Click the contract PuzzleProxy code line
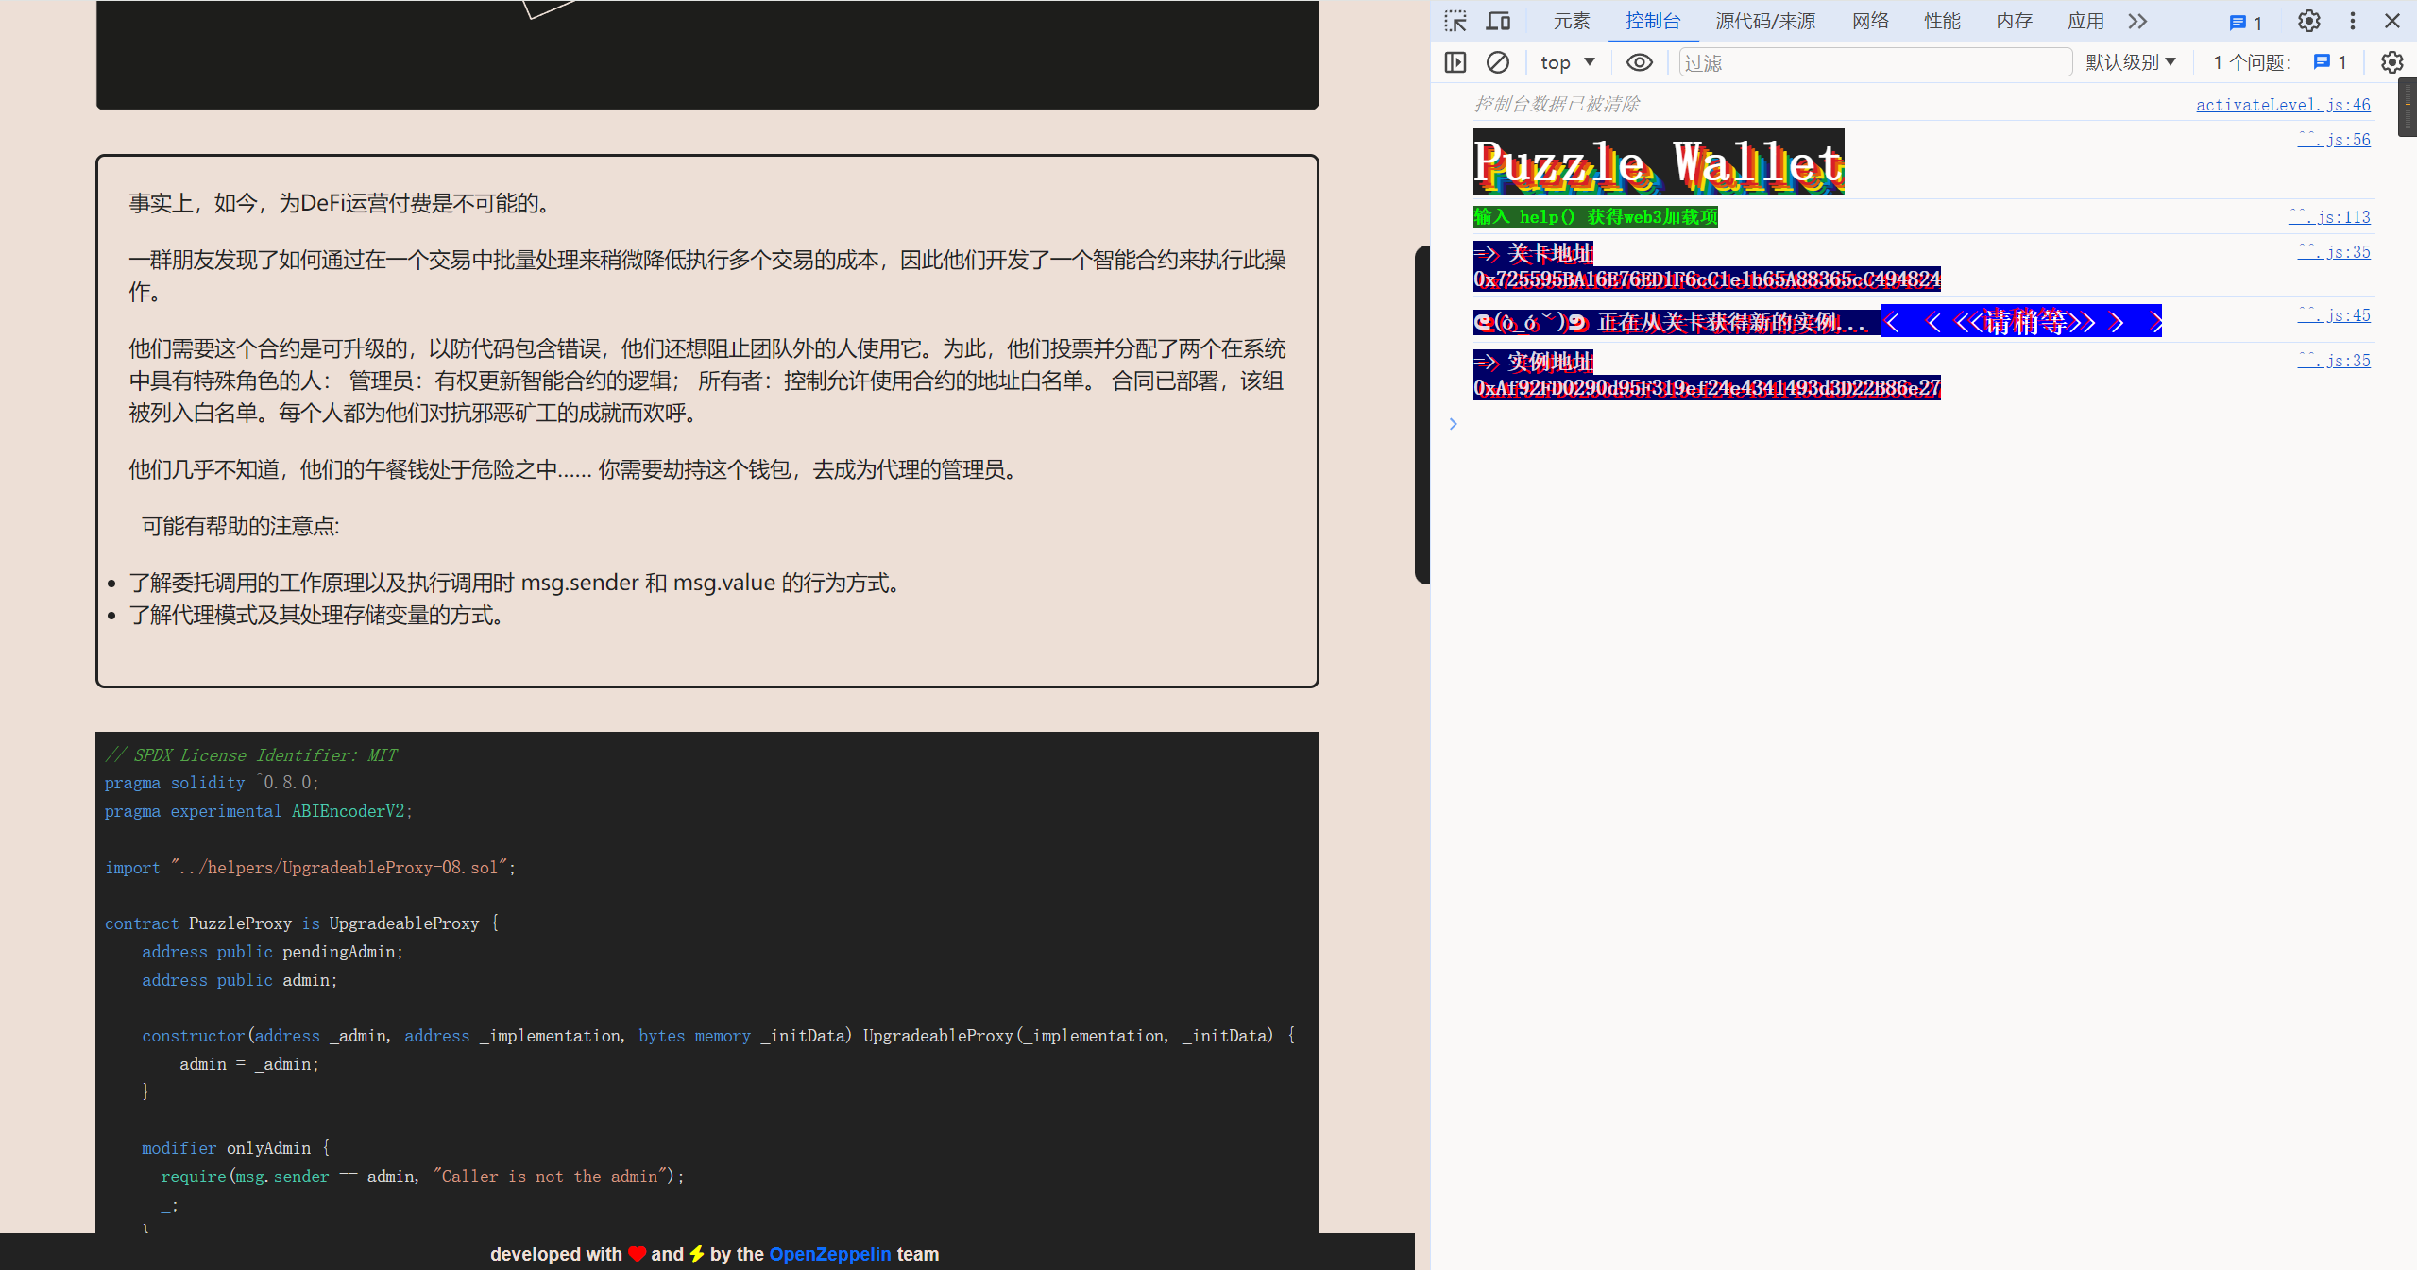 [302, 923]
